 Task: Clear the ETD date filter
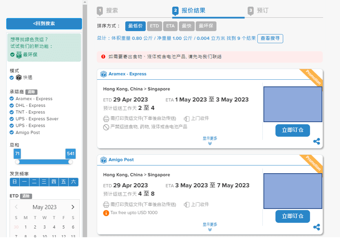point(26,196)
